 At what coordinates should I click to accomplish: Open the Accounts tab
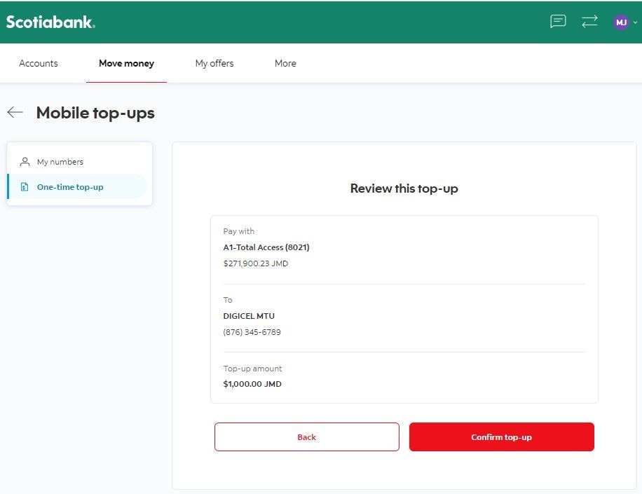point(39,64)
